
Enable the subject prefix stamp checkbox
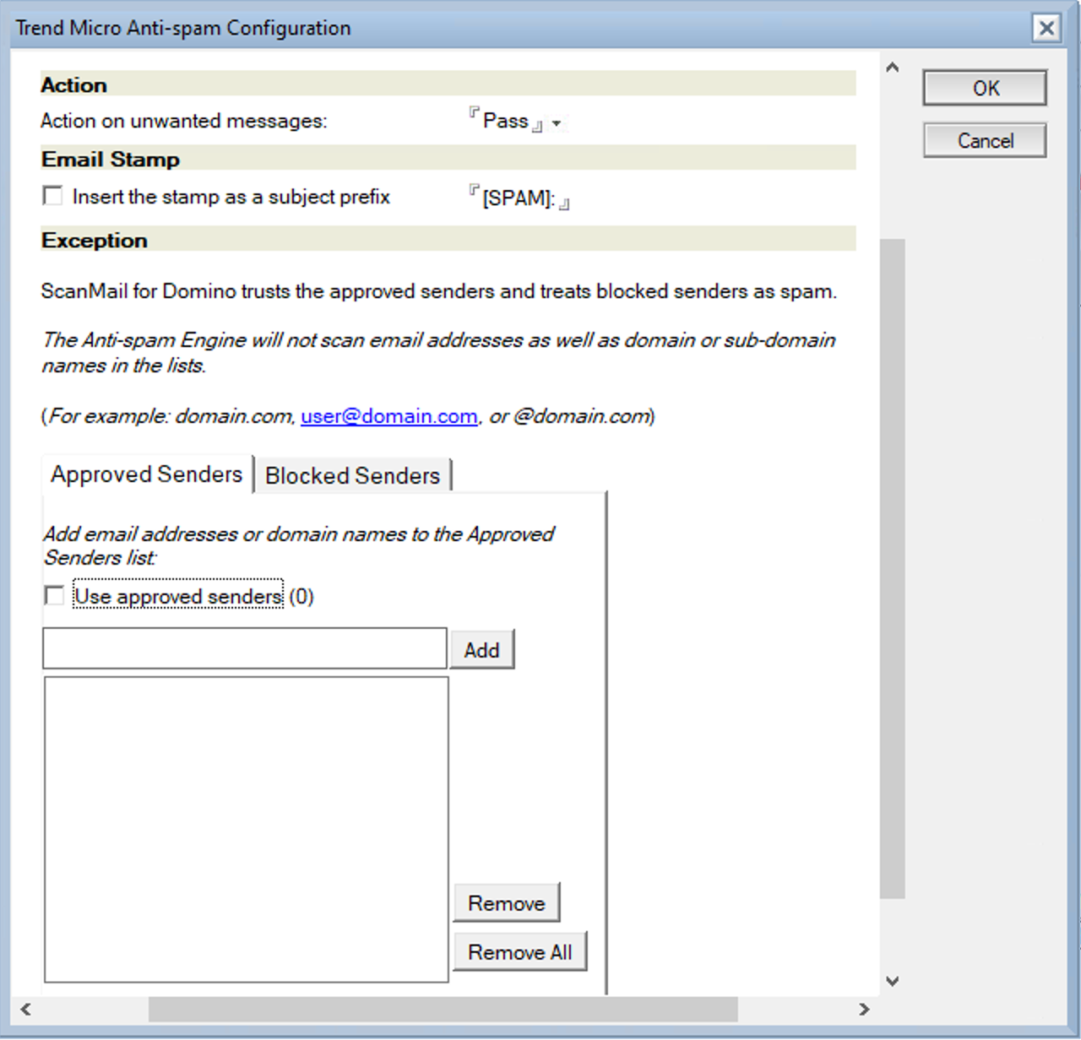tap(52, 195)
